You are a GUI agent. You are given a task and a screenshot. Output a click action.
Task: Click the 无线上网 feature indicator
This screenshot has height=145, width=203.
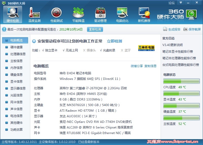tap(70, 50)
